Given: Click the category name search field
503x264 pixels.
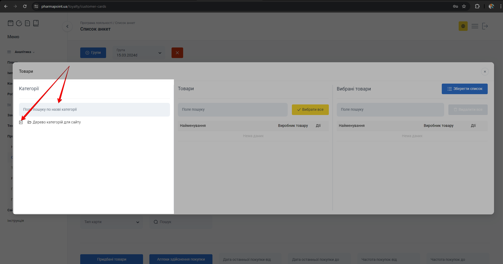Looking at the screenshot, I should (94, 109).
